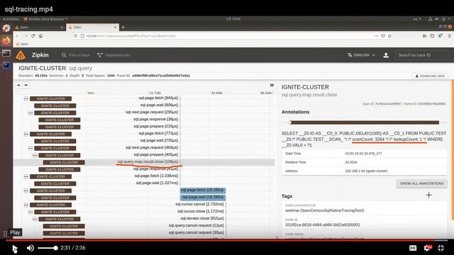Open the Dependencies page

(113, 55)
